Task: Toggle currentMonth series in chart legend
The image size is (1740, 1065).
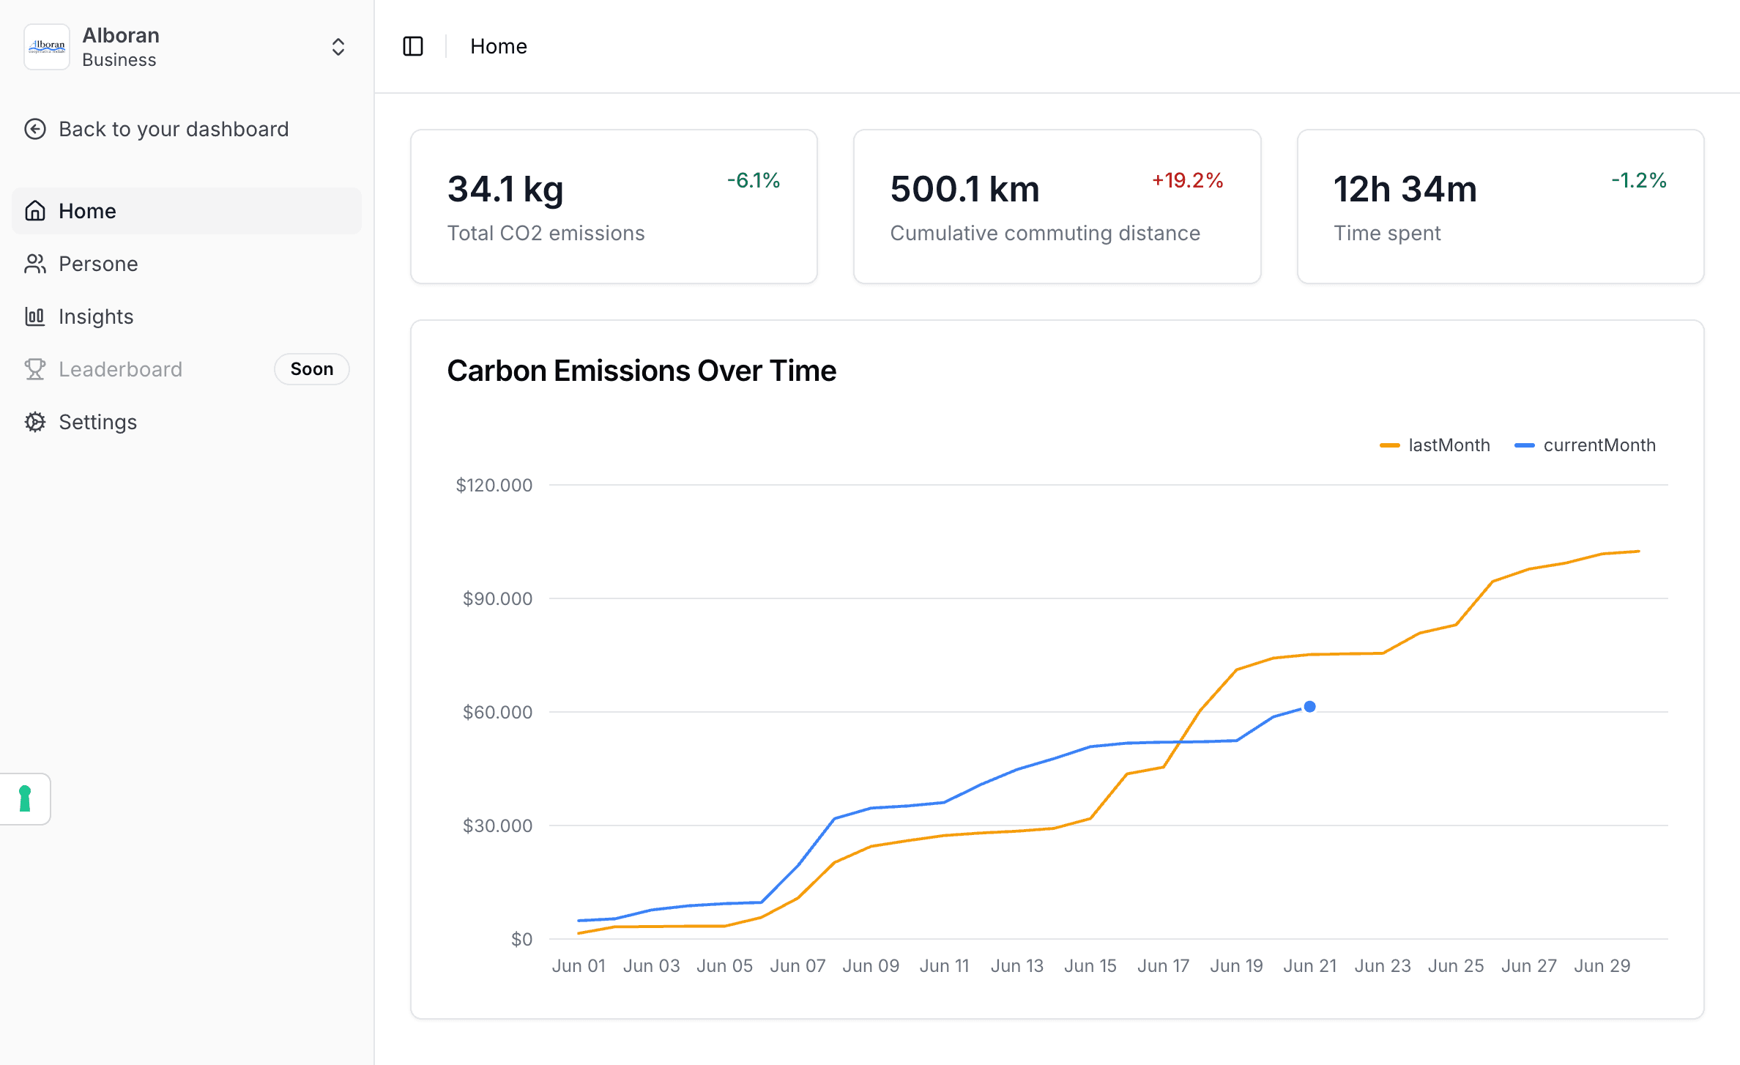Action: click(1585, 445)
